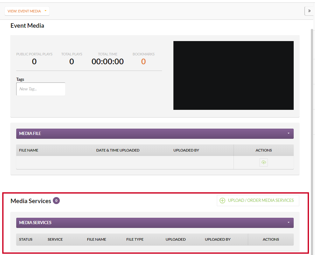Collapse the Media Services section arrow

(289, 223)
